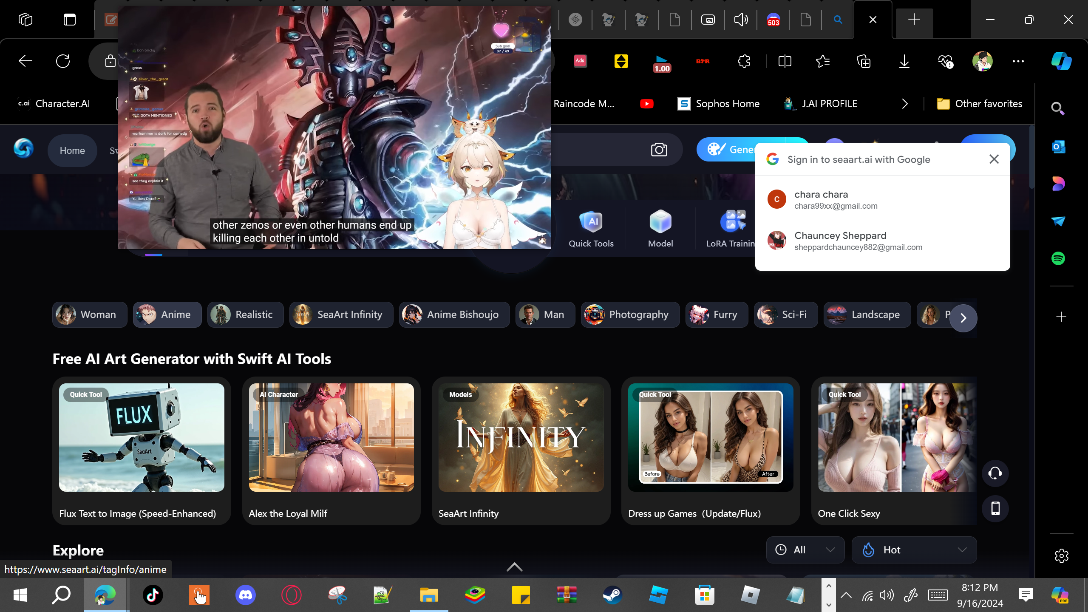Add a new sidebar app with plus

(x=1061, y=317)
